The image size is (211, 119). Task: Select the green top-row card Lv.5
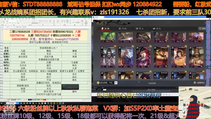coord(108,37)
